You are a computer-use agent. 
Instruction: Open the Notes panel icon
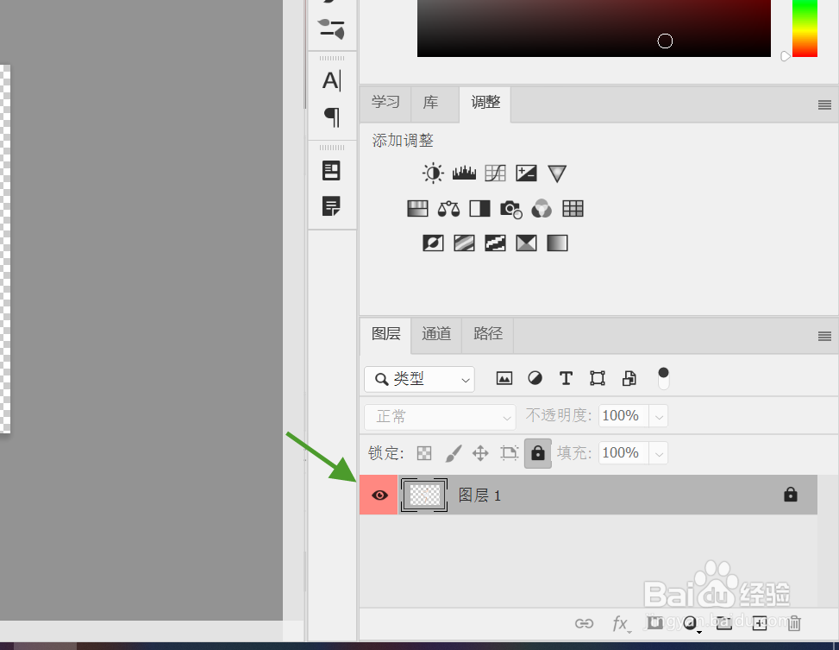[331, 205]
